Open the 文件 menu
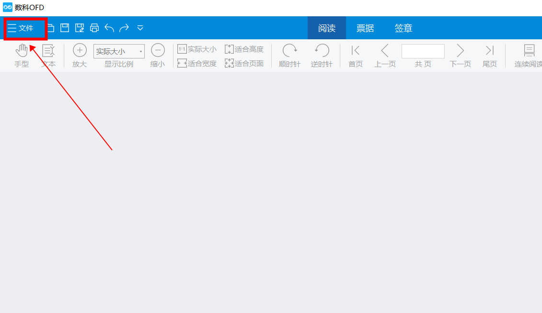The height and width of the screenshot is (313, 542). click(x=21, y=28)
